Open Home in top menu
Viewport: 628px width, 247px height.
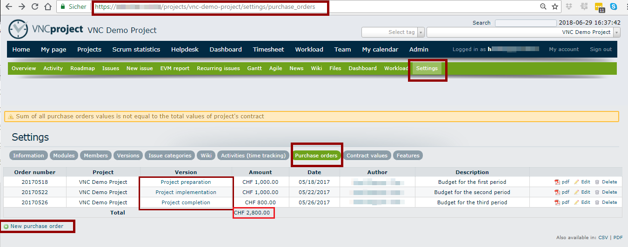pos(21,49)
